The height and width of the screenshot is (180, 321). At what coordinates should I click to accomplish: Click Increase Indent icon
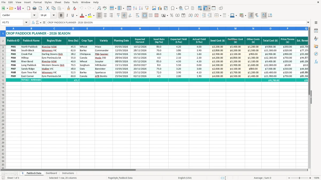[x=204, y=15]
